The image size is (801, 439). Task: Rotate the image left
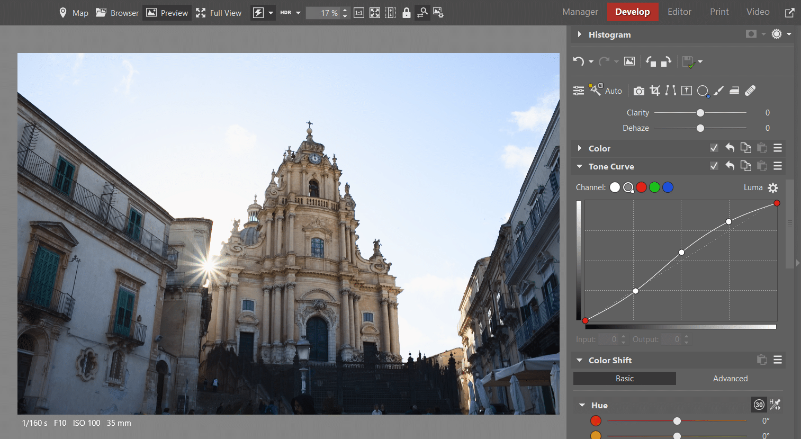651,61
